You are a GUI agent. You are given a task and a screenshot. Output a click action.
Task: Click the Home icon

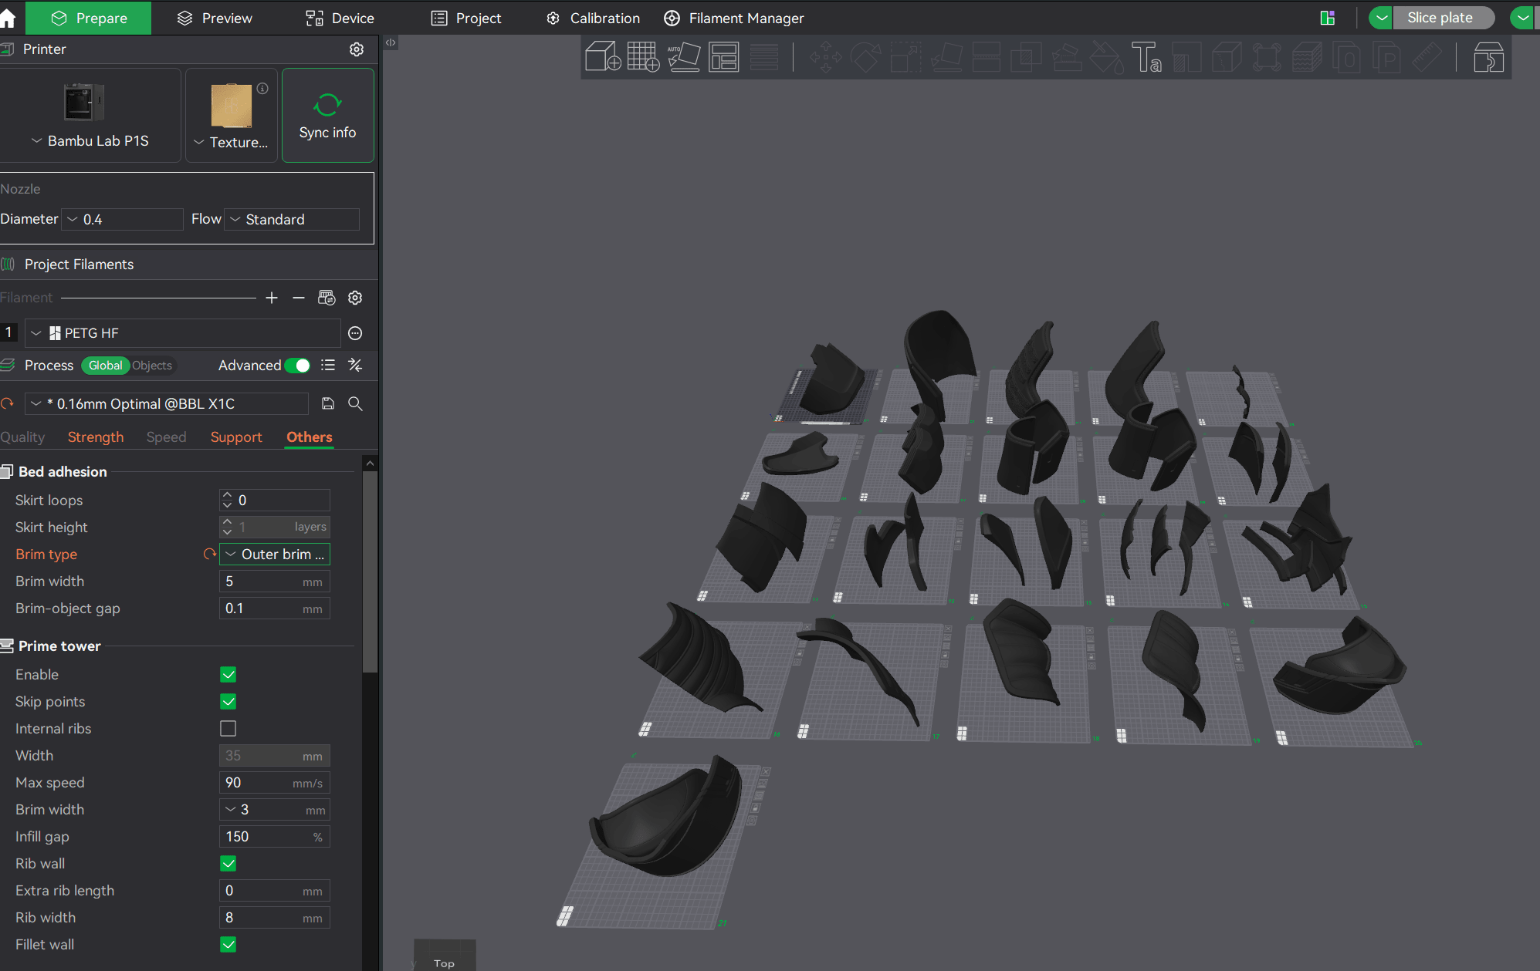tap(8, 18)
